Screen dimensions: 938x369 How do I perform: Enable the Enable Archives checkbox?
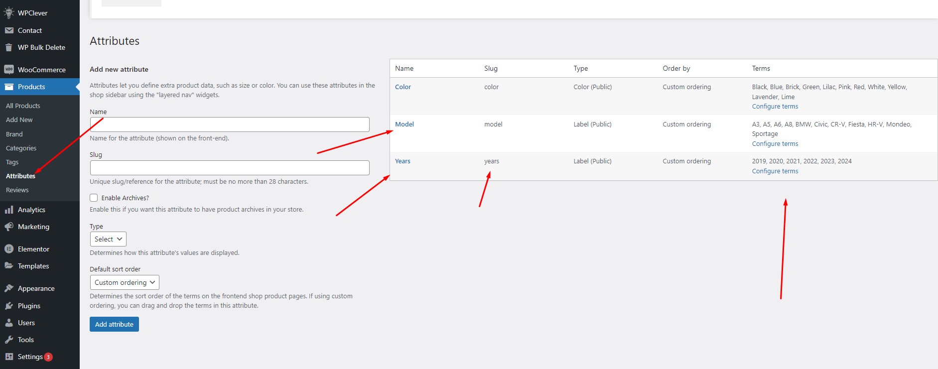point(94,198)
